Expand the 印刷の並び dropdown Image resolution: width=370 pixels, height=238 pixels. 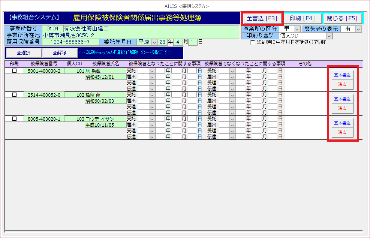tap(329, 36)
